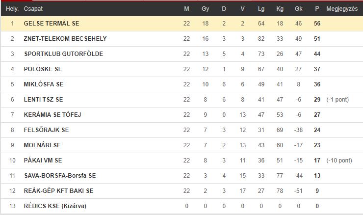
Task: Open GELSE TERMÁL SE team link
Action: click(52, 24)
